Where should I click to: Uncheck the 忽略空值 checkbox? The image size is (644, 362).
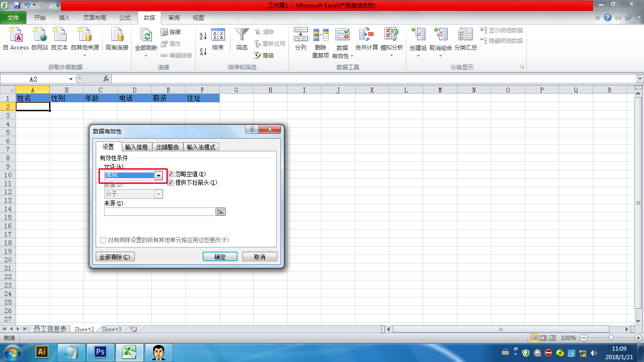170,174
